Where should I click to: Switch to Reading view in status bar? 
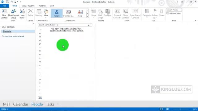pyautogui.click(x=167, y=109)
